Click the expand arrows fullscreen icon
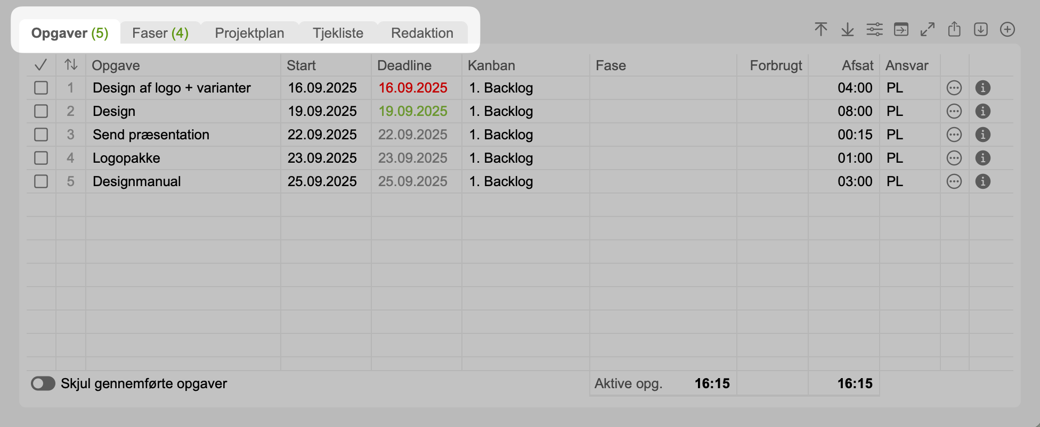Viewport: 1040px width, 427px height. pyautogui.click(x=928, y=30)
